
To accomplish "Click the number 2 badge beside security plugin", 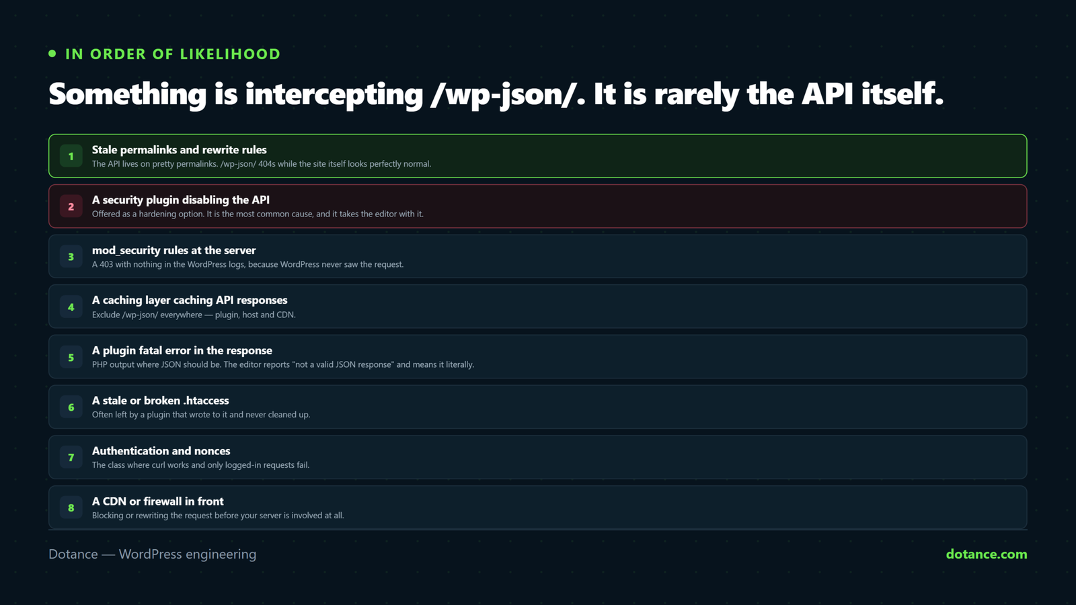I will [71, 206].
